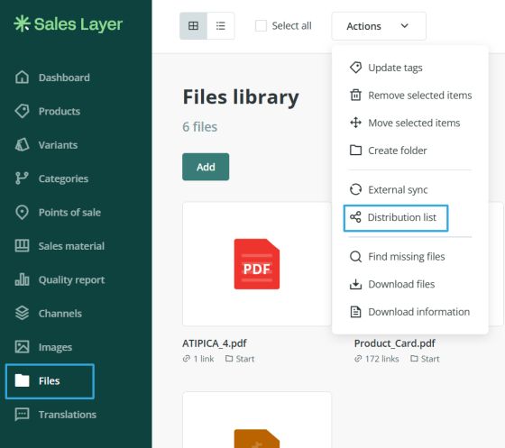This screenshot has height=448, width=505.
Task: Click the Points of sale pin icon
Action: click(22, 213)
